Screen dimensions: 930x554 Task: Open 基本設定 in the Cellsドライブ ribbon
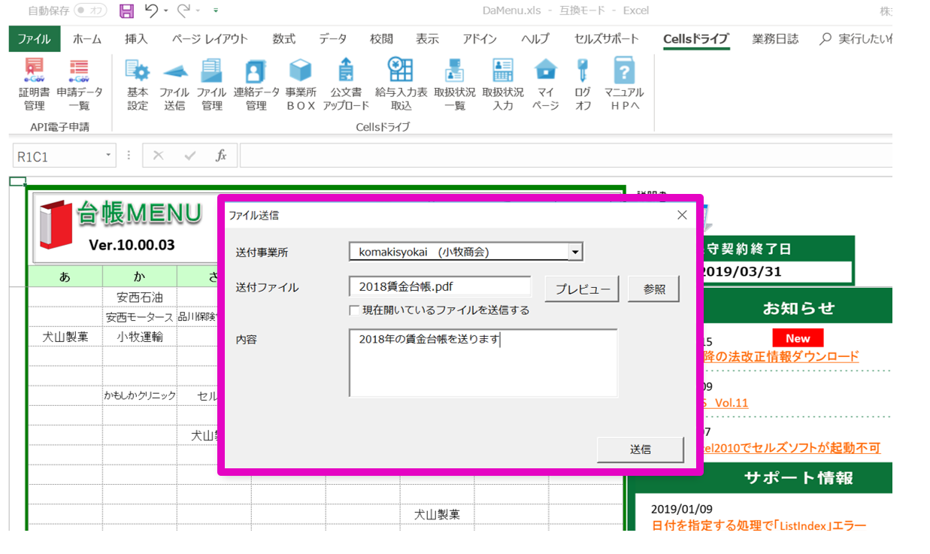click(138, 85)
